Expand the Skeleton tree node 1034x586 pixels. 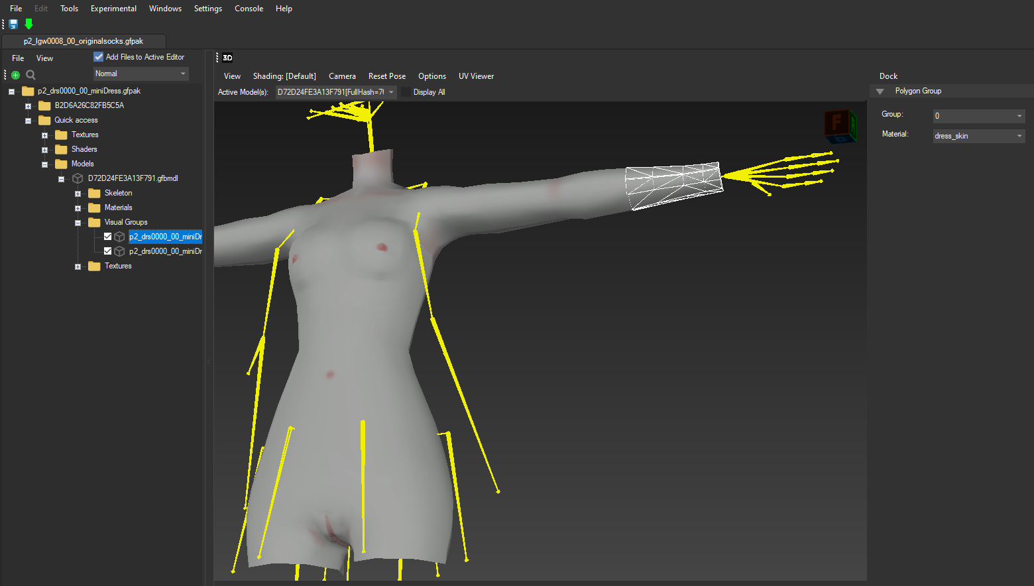78,194
